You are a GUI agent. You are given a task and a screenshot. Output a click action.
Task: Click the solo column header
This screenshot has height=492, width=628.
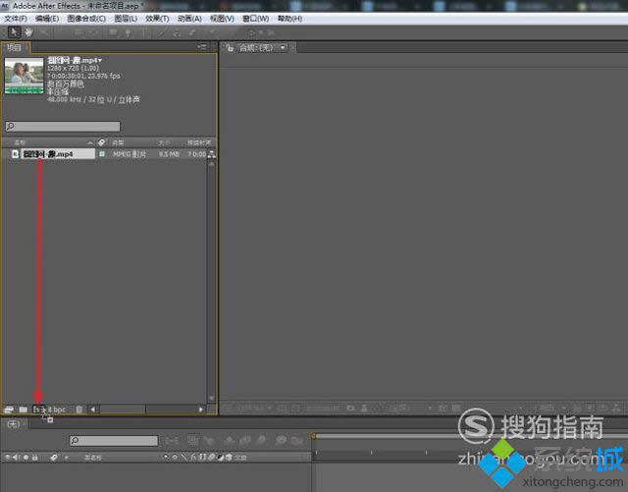coord(26,457)
